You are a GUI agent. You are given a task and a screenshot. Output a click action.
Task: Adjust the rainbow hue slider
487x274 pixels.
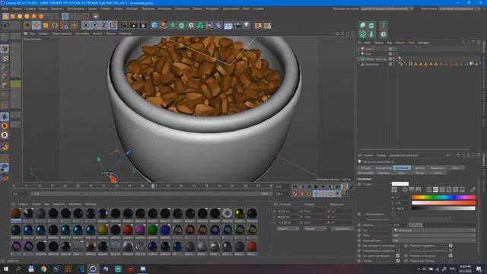tap(444, 197)
